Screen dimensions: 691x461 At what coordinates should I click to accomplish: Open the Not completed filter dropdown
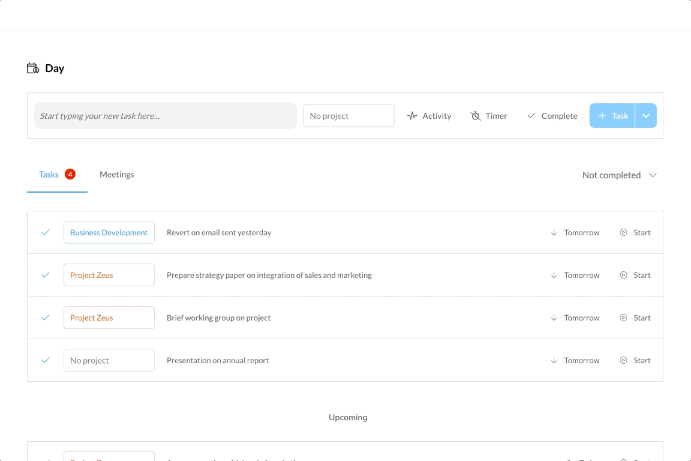(619, 175)
